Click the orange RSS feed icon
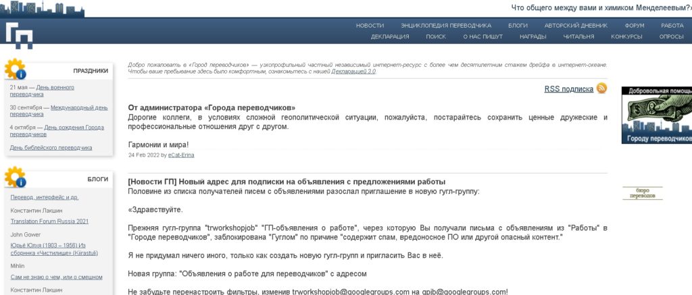This screenshot has width=692, height=295. 601,88
